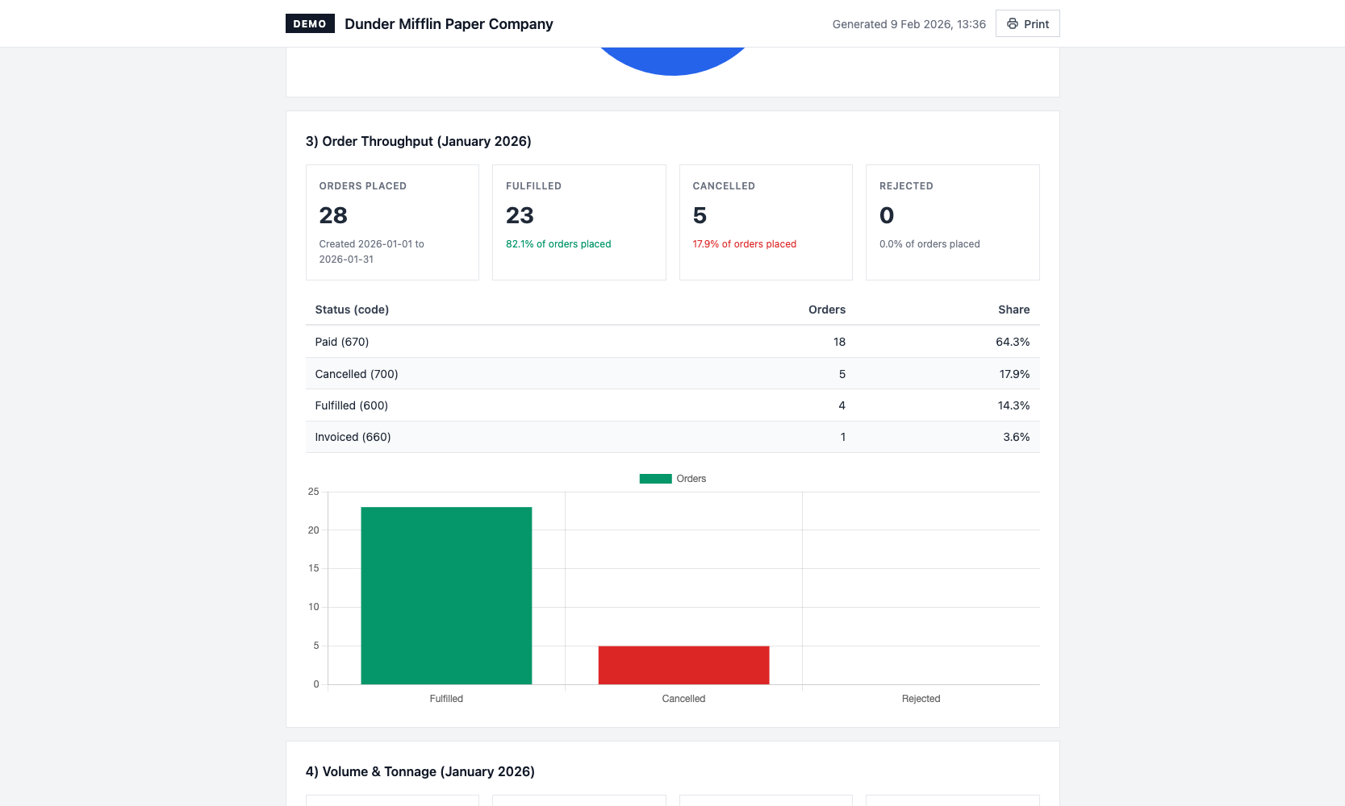
Task: Click the green Fulfilled bar in the chart
Action: click(446, 595)
